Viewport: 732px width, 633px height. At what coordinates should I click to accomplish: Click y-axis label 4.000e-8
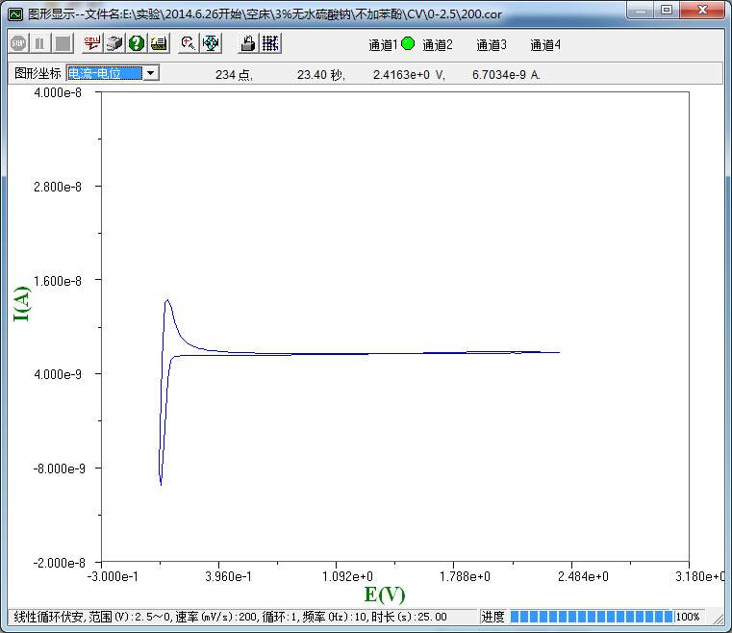58,92
